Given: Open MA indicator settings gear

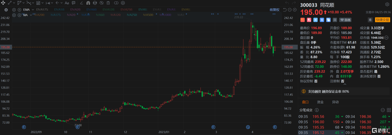Looking at the screenshot, I should coord(14,15).
